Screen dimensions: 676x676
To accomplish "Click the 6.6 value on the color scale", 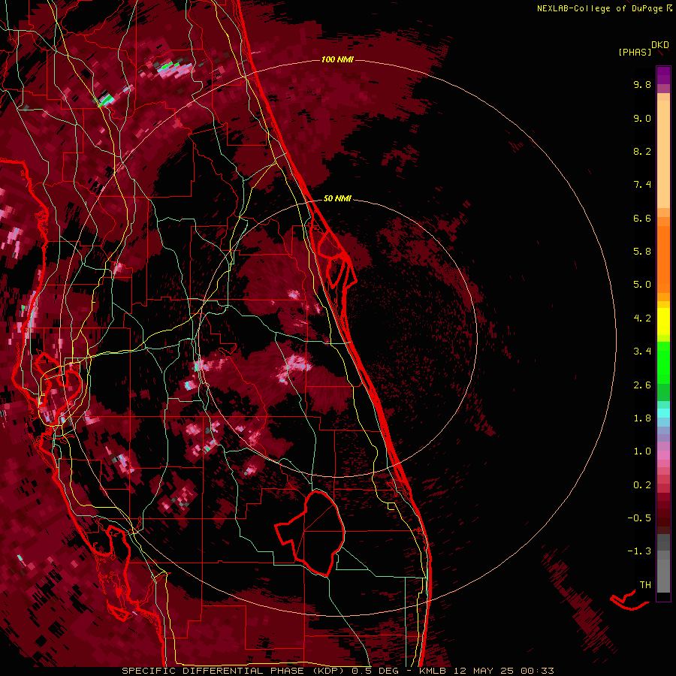I will 642,218.
